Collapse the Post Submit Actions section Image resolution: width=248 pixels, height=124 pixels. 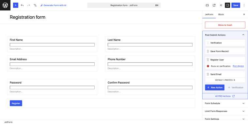click(x=243, y=35)
